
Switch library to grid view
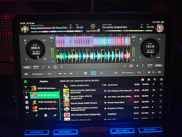pyautogui.click(x=143, y=80)
